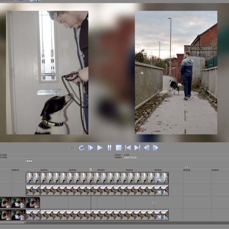Click man-walking-dog picture in video preview
Viewport: 229px width, 229px height.
[176, 72]
